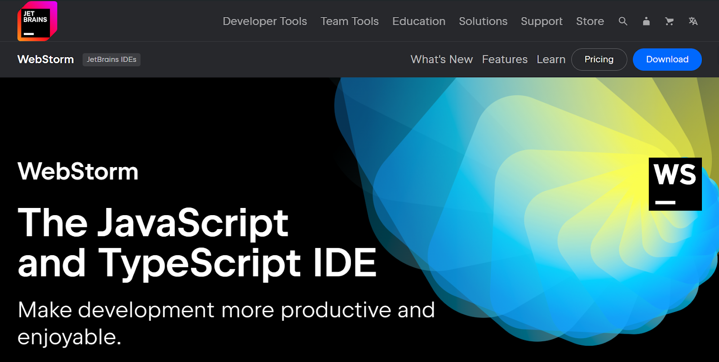This screenshot has height=362, width=719.
Task: Open the Support menu
Action: pyautogui.click(x=541, y=21)
